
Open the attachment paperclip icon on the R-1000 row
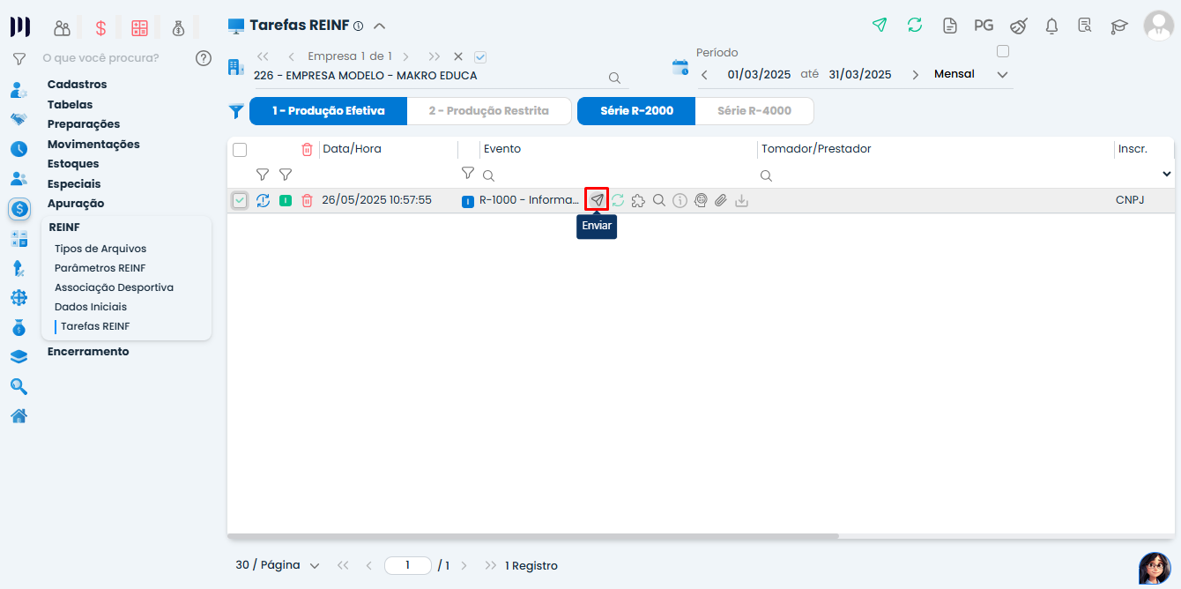click(x=721, y=199)
